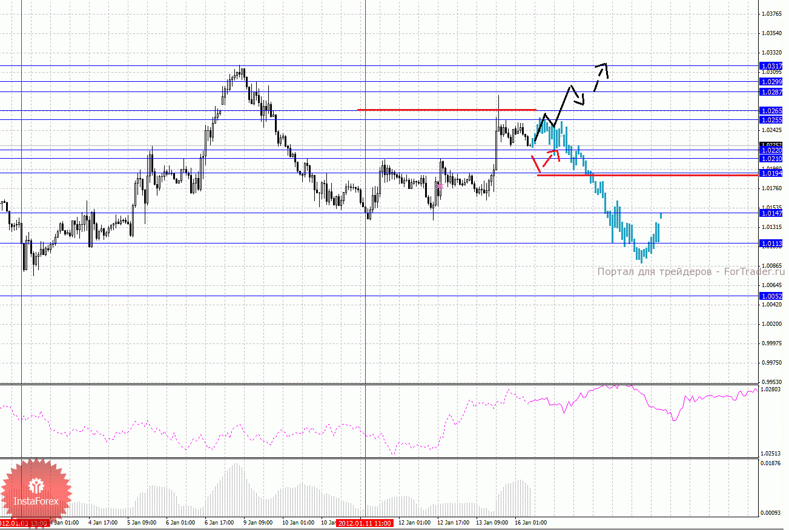Select the lower red horizontal support line
This screenshot has width=789, height=530.
click(x=647, y=175)
